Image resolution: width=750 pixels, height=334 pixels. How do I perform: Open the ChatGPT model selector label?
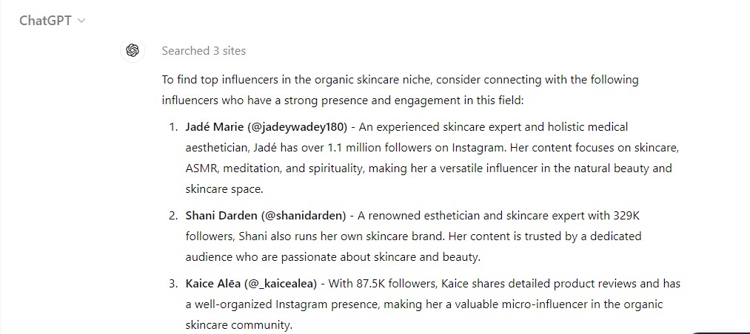click(x=45, y=21)
